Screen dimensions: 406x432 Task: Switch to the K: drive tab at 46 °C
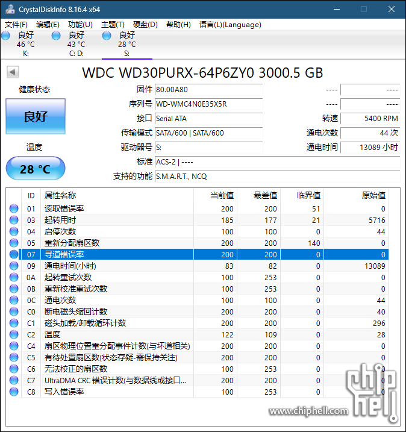point(25,44)
